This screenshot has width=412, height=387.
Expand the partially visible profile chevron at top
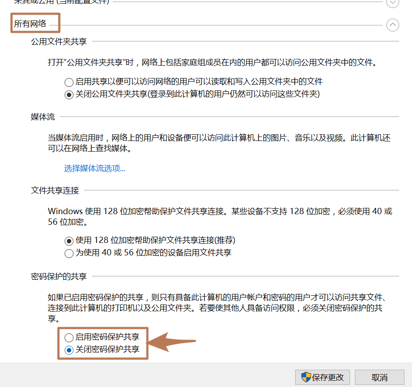[392, 3]
